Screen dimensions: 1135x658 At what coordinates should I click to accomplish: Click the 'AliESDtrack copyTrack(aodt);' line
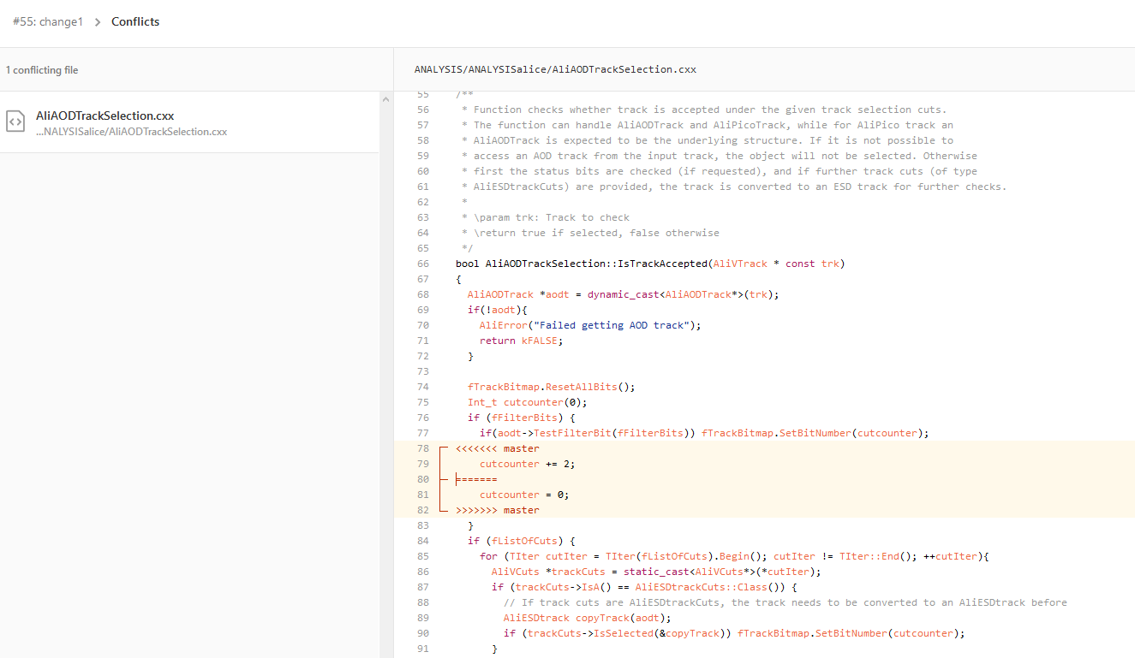pos(588,618)
